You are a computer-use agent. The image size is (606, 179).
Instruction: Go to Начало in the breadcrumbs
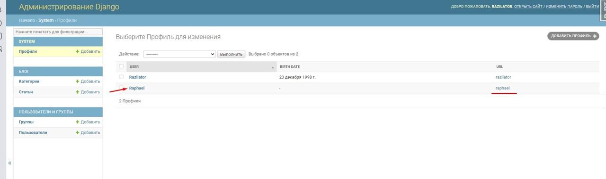[27, 20]
